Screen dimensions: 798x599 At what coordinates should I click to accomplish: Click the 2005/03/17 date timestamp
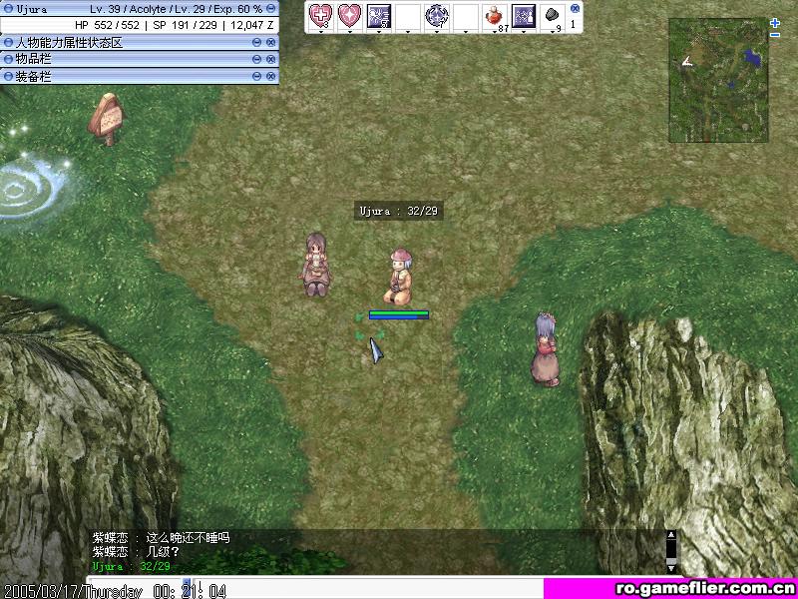click(42, 591)
